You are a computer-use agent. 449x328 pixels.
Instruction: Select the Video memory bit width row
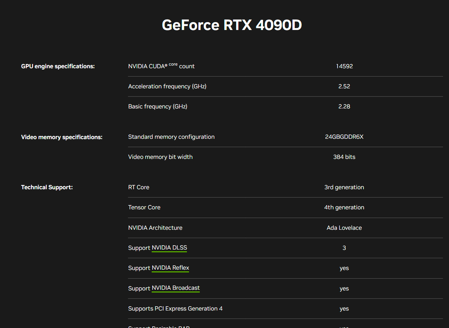point(160,157)
